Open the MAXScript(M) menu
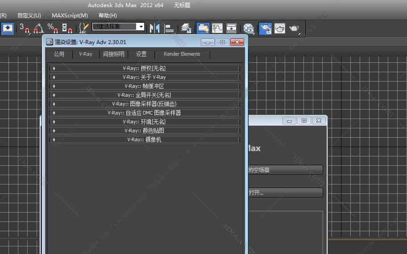The width and height of the screenshot is (407, 254). 70,15
